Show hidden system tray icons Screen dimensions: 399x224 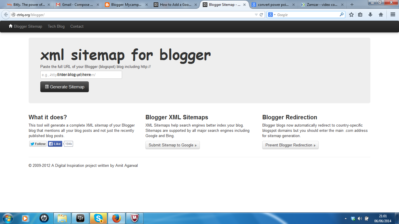click(x=346, y=218)
